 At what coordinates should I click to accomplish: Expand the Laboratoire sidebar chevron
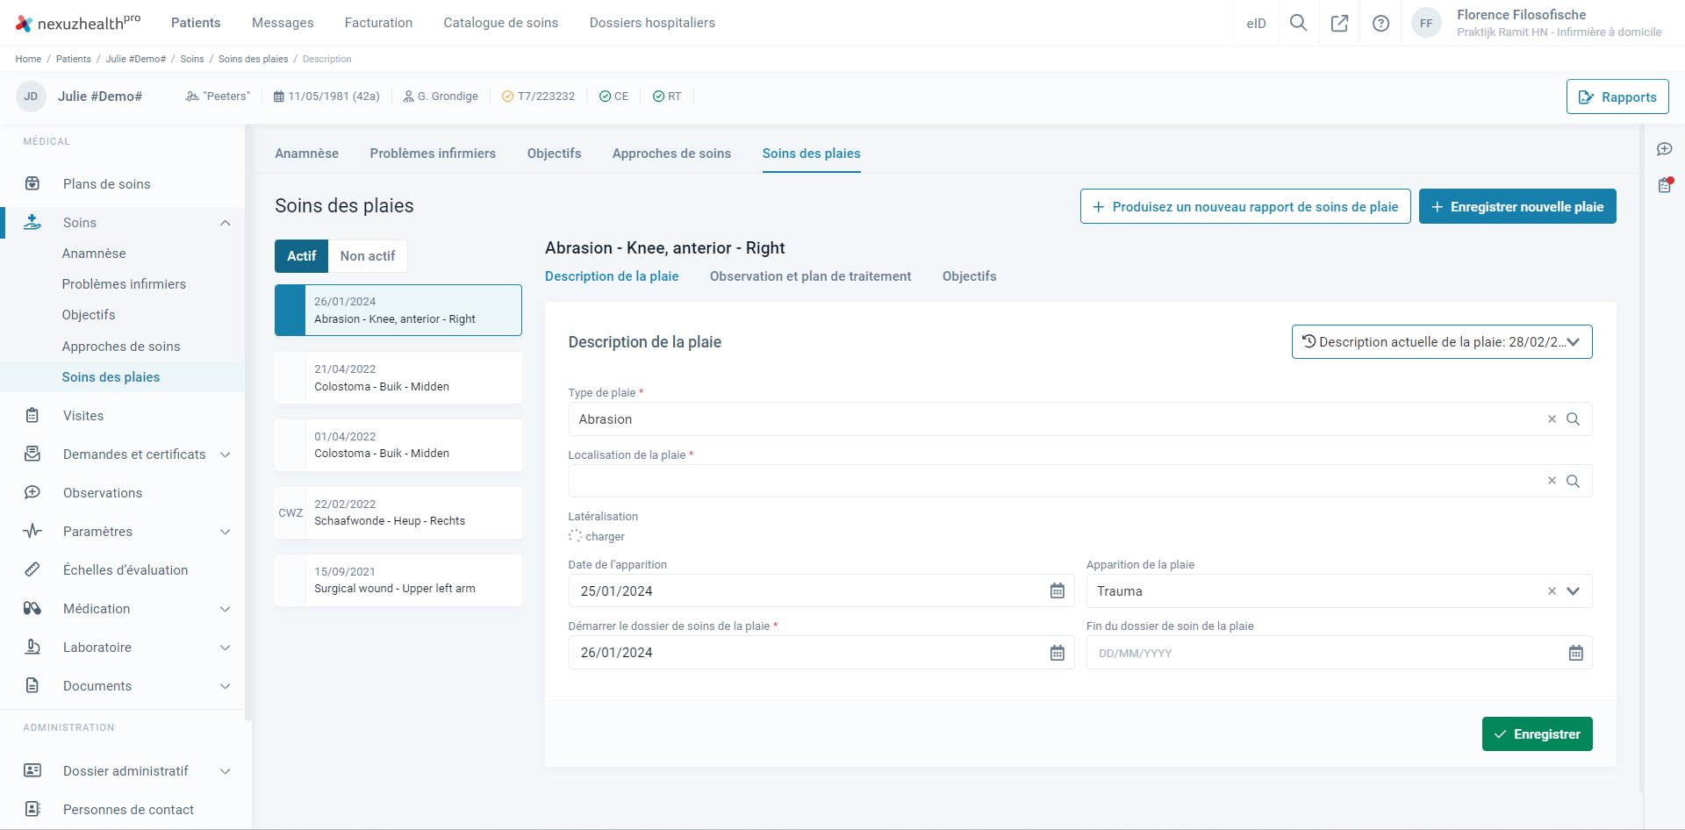(226, 648)
